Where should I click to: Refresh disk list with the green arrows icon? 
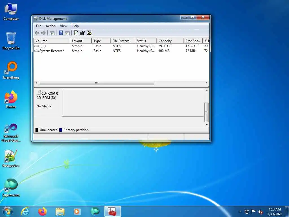click(76, 33)
